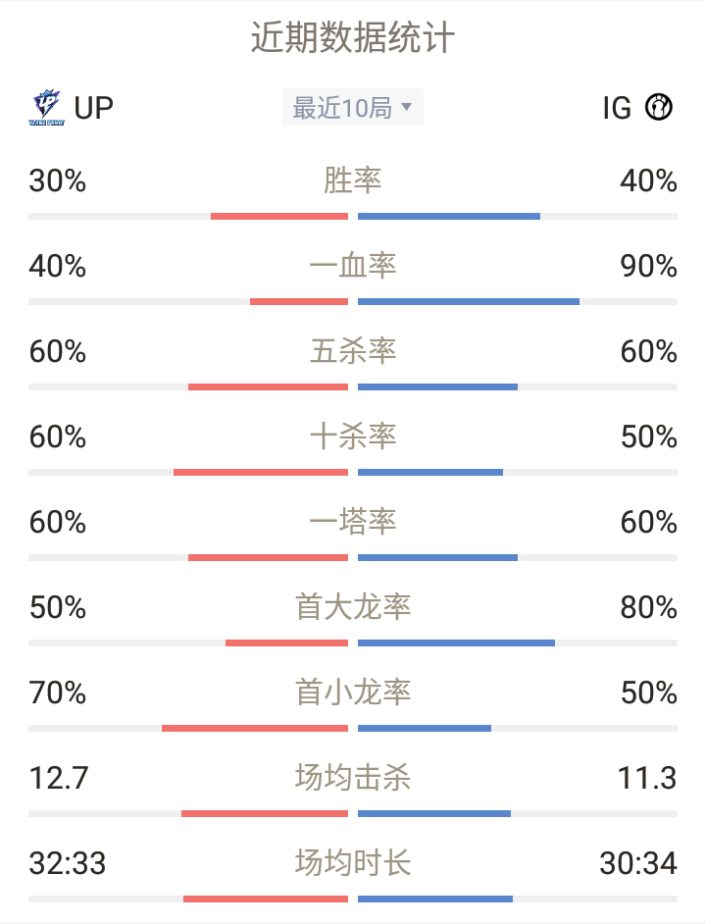Screen dimensions: 705x924
Task: Open the 最近10局 dropdown
Action: click(352, 107)
